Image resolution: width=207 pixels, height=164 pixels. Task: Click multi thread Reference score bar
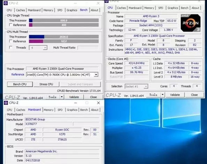tap(64, 41)
